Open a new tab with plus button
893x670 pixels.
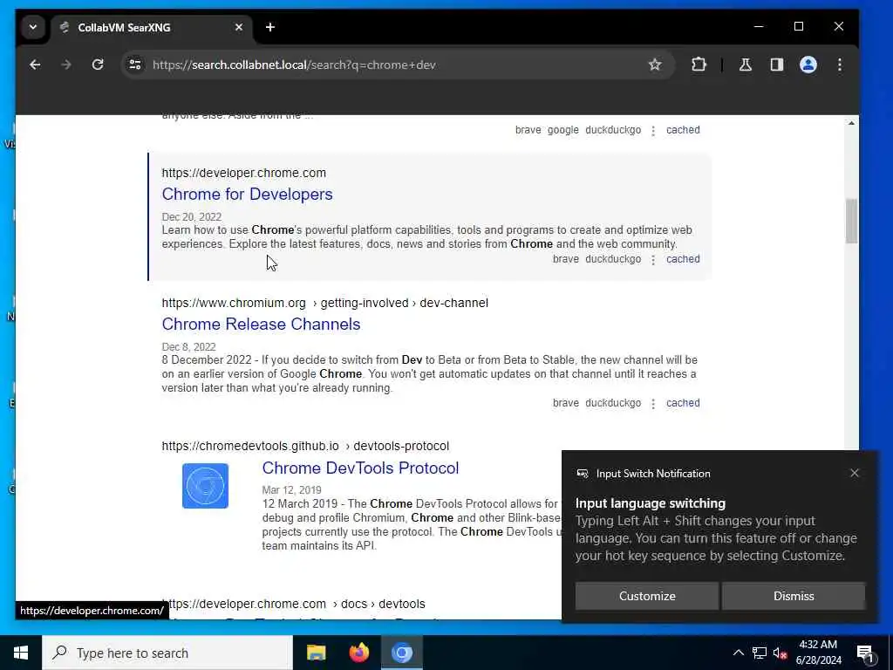point(270,27)
